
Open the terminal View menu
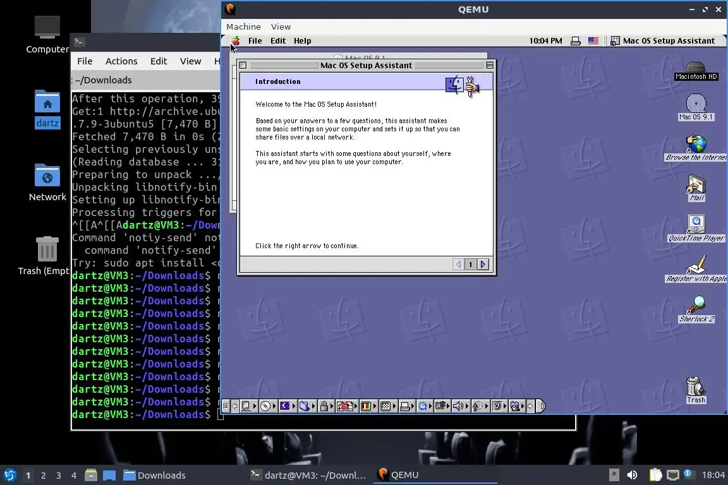[190, 61]
